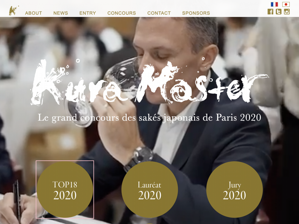This screenshot has height=224, width=299.
Task: View the SPONSORS page
Action: (x=196, y=13)
